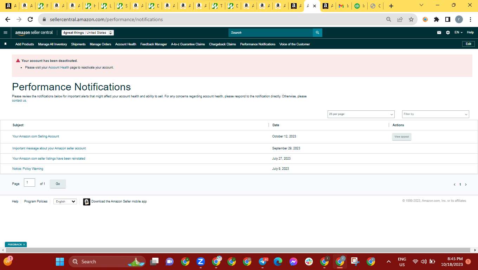
Task: Click the Amazon Seller mobile app icon in the footer
Action: pos(86,202)
